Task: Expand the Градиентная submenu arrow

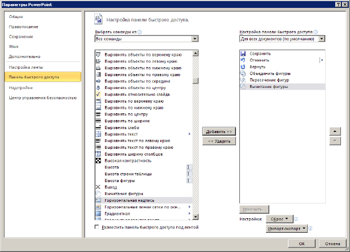Action: click(189, 214)
